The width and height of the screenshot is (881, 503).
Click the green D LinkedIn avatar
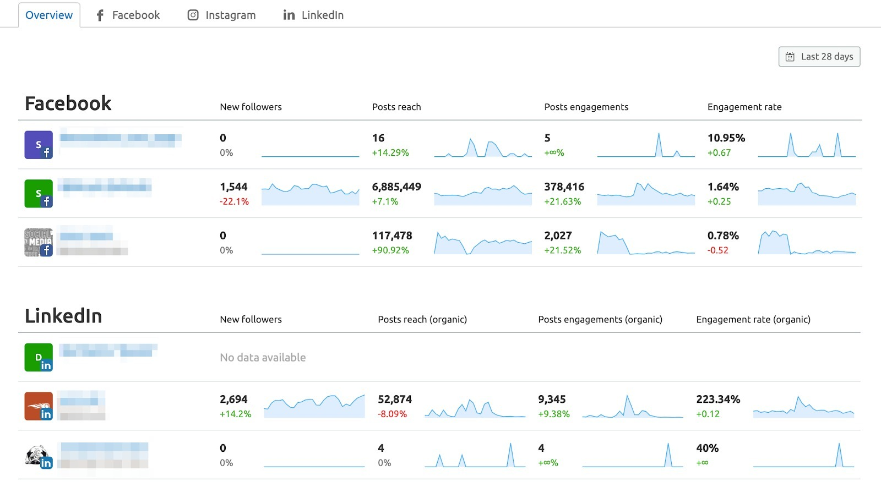38,357
